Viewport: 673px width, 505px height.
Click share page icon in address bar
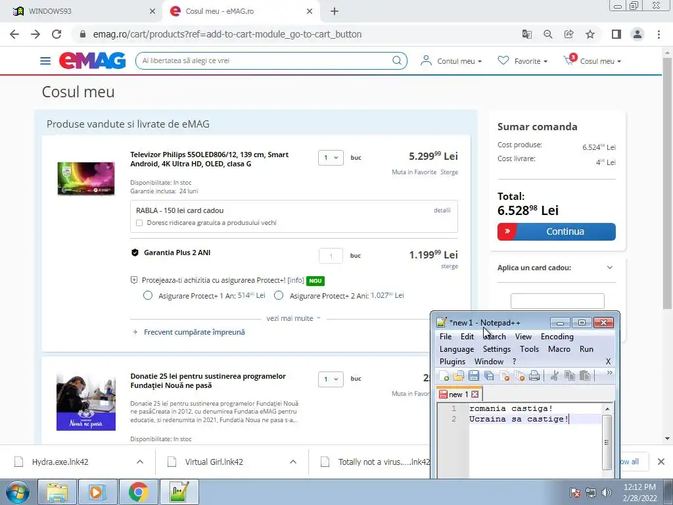(569, 34)
